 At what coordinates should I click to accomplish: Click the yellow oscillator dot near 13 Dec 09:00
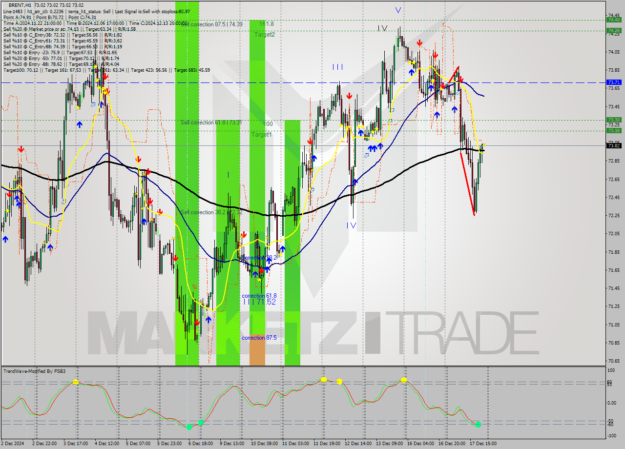(x=404, y=379)
